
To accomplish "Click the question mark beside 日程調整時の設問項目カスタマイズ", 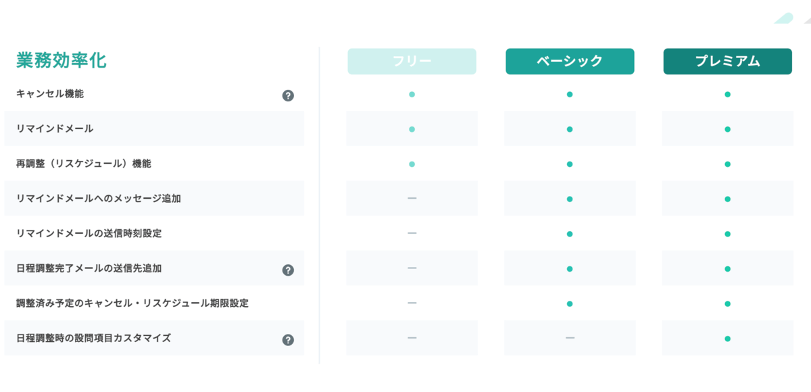I will [x=289, y=338].
